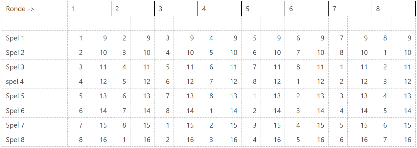Select the "Spel 2" row label
This screenshot has height=148, width=417.
15,53
